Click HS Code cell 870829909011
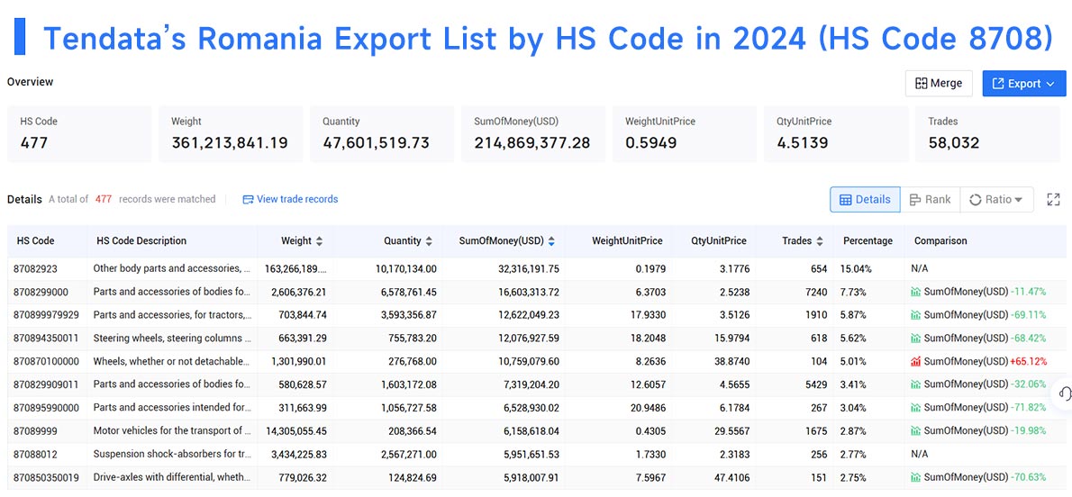 pos(47,384)
